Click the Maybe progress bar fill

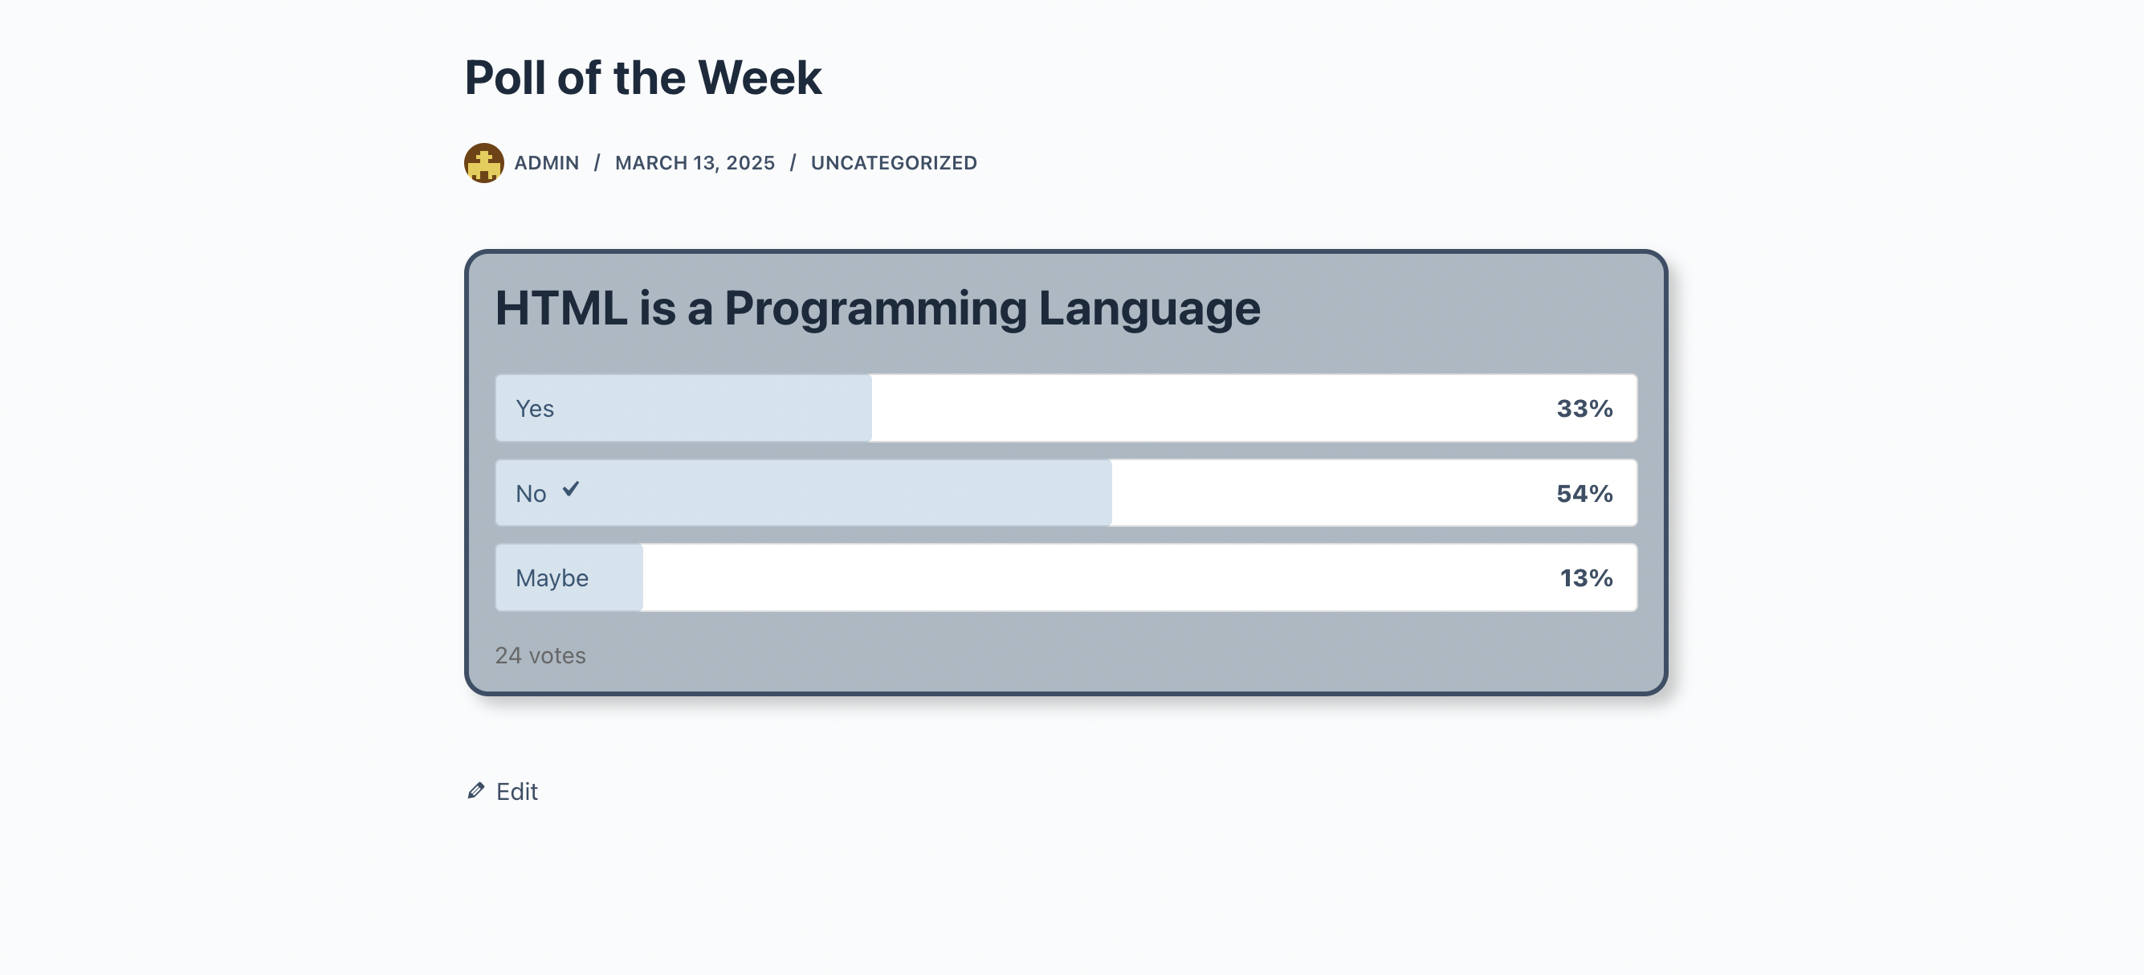pos(570,577)
